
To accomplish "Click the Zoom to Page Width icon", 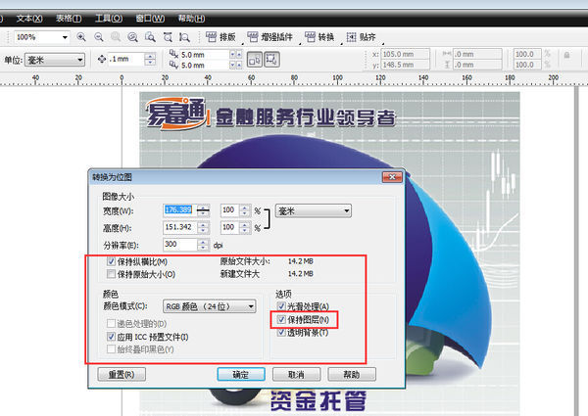I will pos(168,36).
